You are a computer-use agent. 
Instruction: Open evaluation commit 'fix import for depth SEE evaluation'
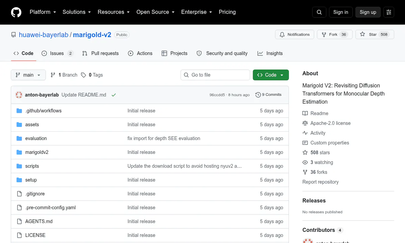[x=164, y=138]
